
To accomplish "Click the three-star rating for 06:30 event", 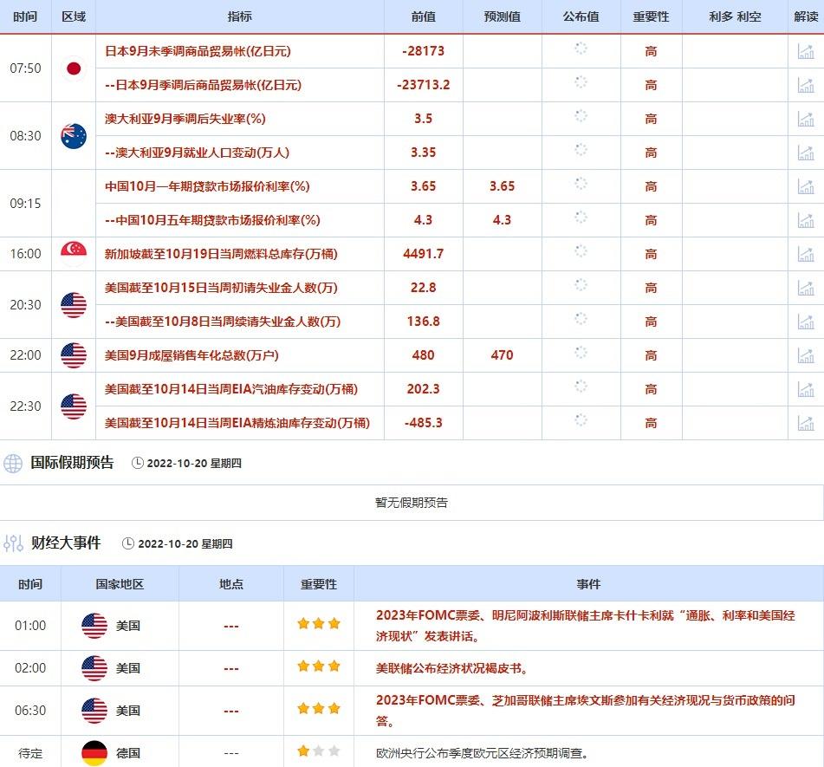I will [x=319, y=709].
